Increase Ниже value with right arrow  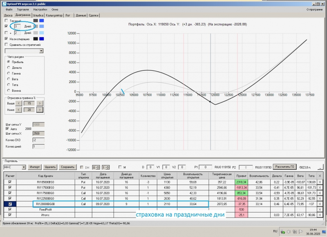tap(40, 110)
